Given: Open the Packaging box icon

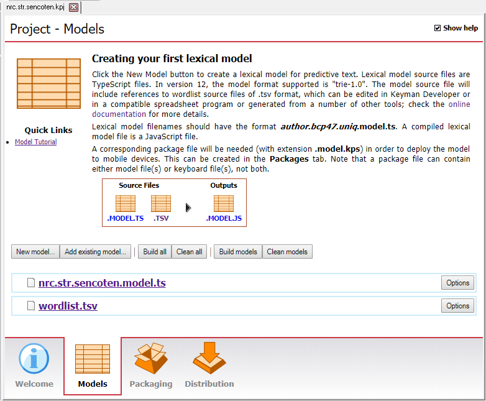Looking at the screenshot, I should point(151,358).
